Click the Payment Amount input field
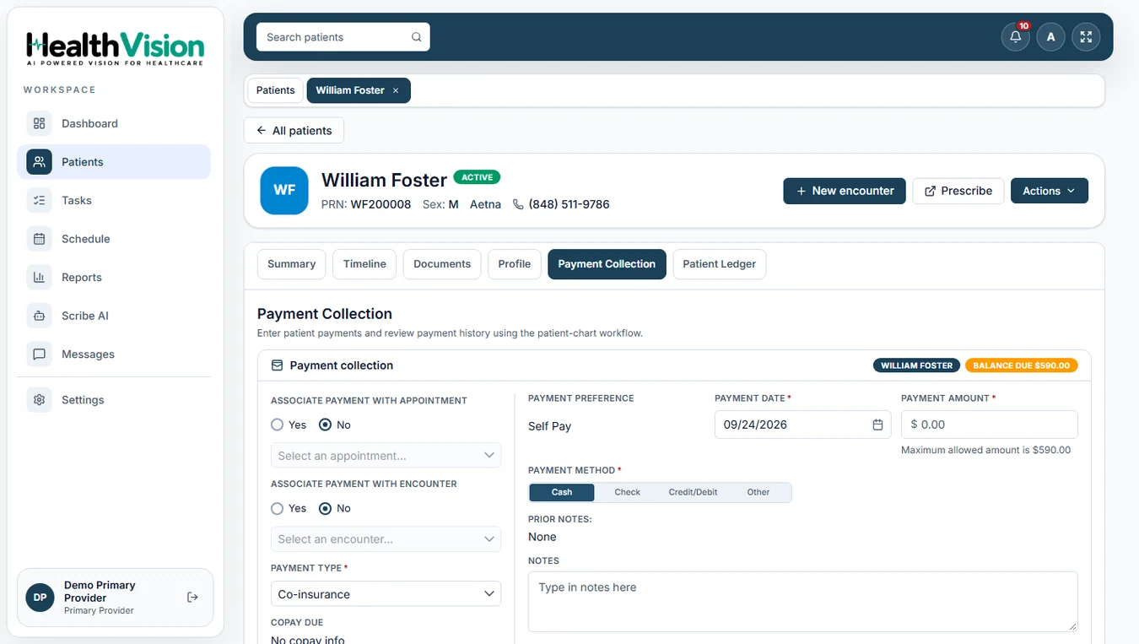 (989, 425)
